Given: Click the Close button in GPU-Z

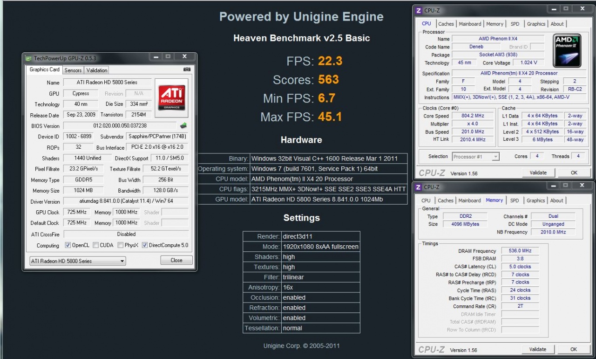Looking at the screenshot, I should 176,260.
